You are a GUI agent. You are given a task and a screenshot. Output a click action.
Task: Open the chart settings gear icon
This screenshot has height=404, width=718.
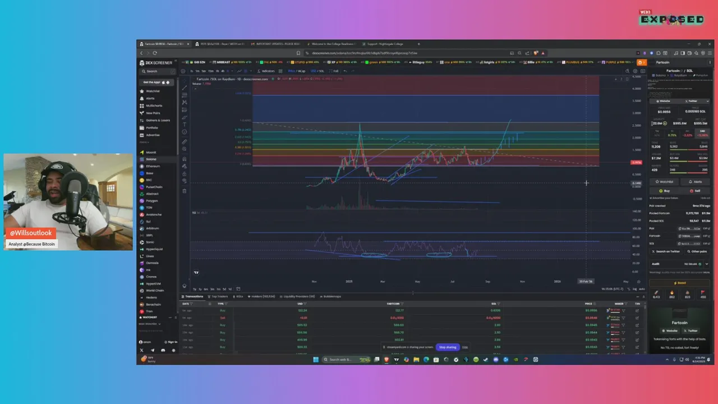coord(635,71)
